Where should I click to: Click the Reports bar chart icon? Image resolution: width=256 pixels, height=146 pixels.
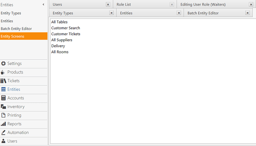[3, 124]
